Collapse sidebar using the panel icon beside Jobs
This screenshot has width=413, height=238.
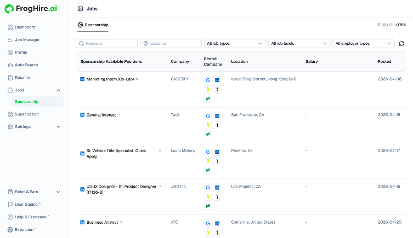(x=80, y=9)
